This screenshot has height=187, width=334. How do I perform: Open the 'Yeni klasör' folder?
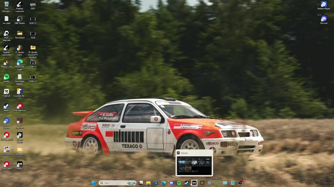(x=20, y=35)
